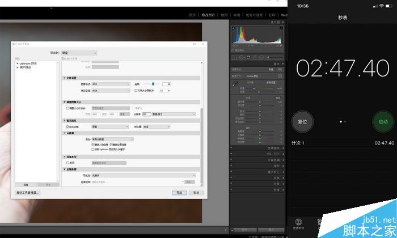Tap the 复位 button on stopwatch
Screen dimensions: 397x238
302,122
